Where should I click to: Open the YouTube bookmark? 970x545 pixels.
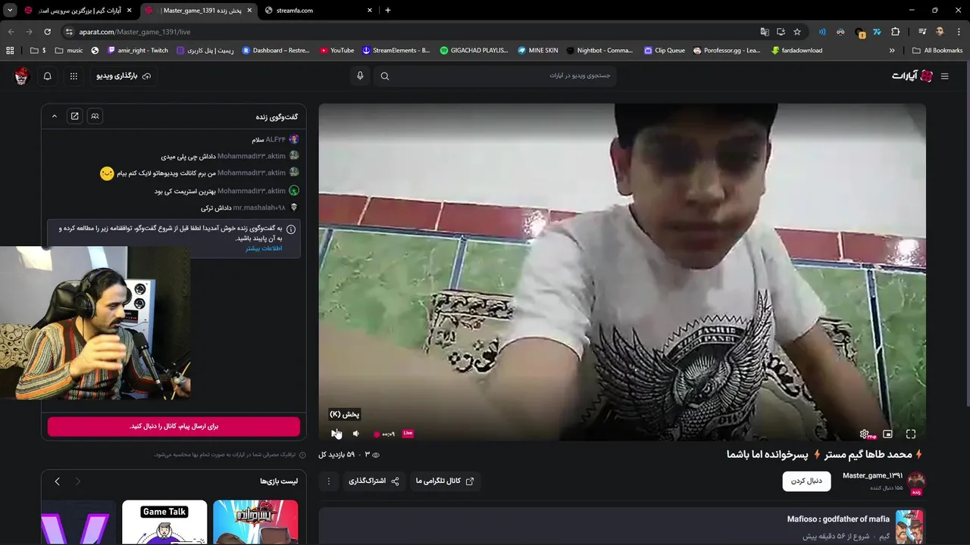pyautogui.click(x=337, y=51)
